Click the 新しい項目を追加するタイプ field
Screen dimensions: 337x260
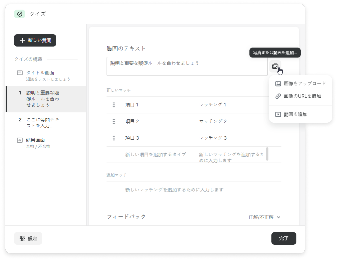156,155
